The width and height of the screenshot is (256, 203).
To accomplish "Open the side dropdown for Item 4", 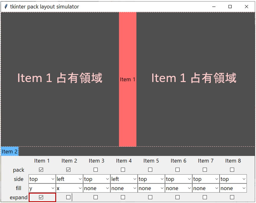I will 124,179.
